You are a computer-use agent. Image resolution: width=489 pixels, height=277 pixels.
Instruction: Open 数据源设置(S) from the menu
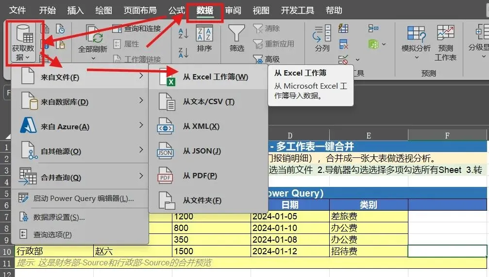pyautogui.click(x=80, y=217)
